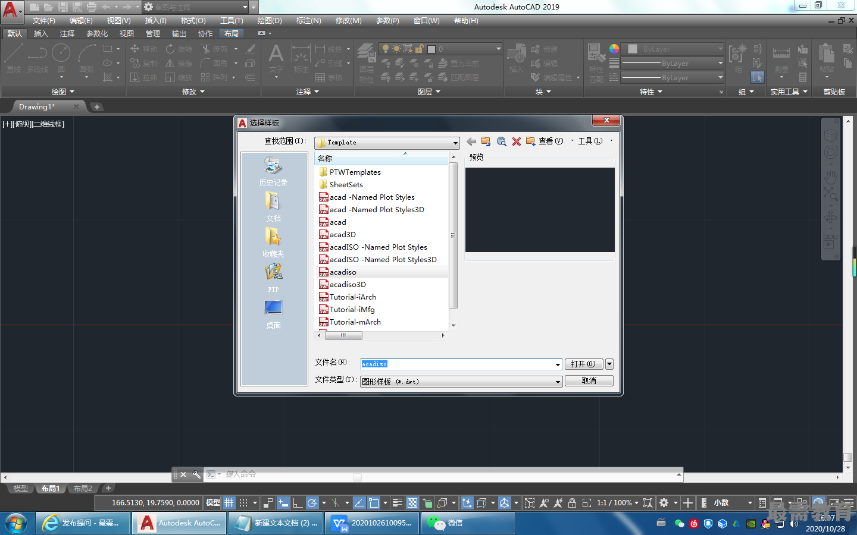857x535 pixels.
Task: Click the file list horizontal scrollbar thumb
Action: (x=343, y=335)
